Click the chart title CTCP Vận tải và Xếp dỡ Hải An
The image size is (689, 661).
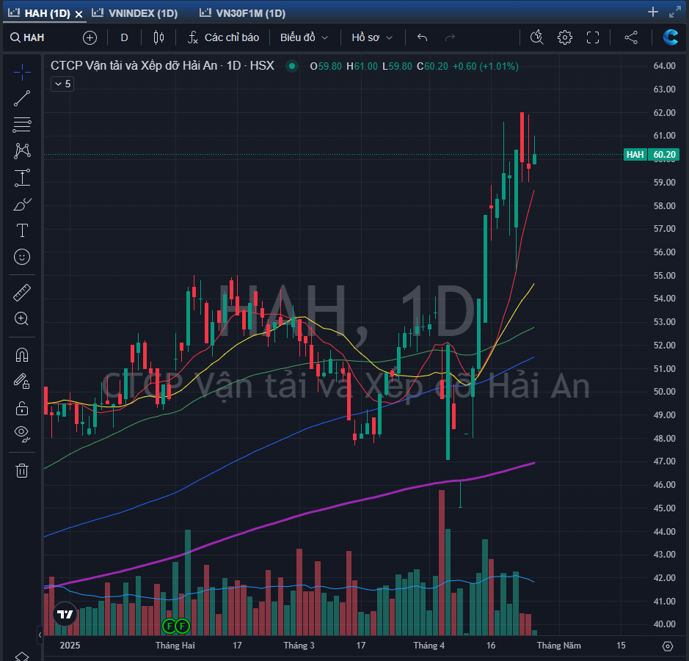click(x=162, y=66)
